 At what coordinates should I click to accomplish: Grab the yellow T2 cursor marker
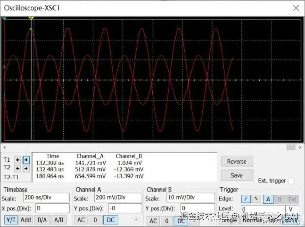click(x=31, y=18)
